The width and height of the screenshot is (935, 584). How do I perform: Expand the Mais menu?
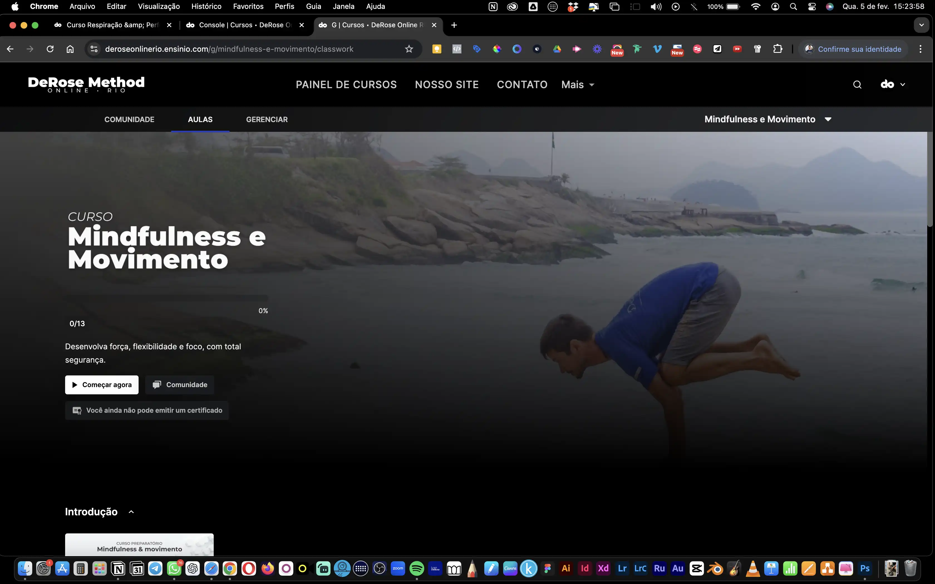[x=578, y=85]
